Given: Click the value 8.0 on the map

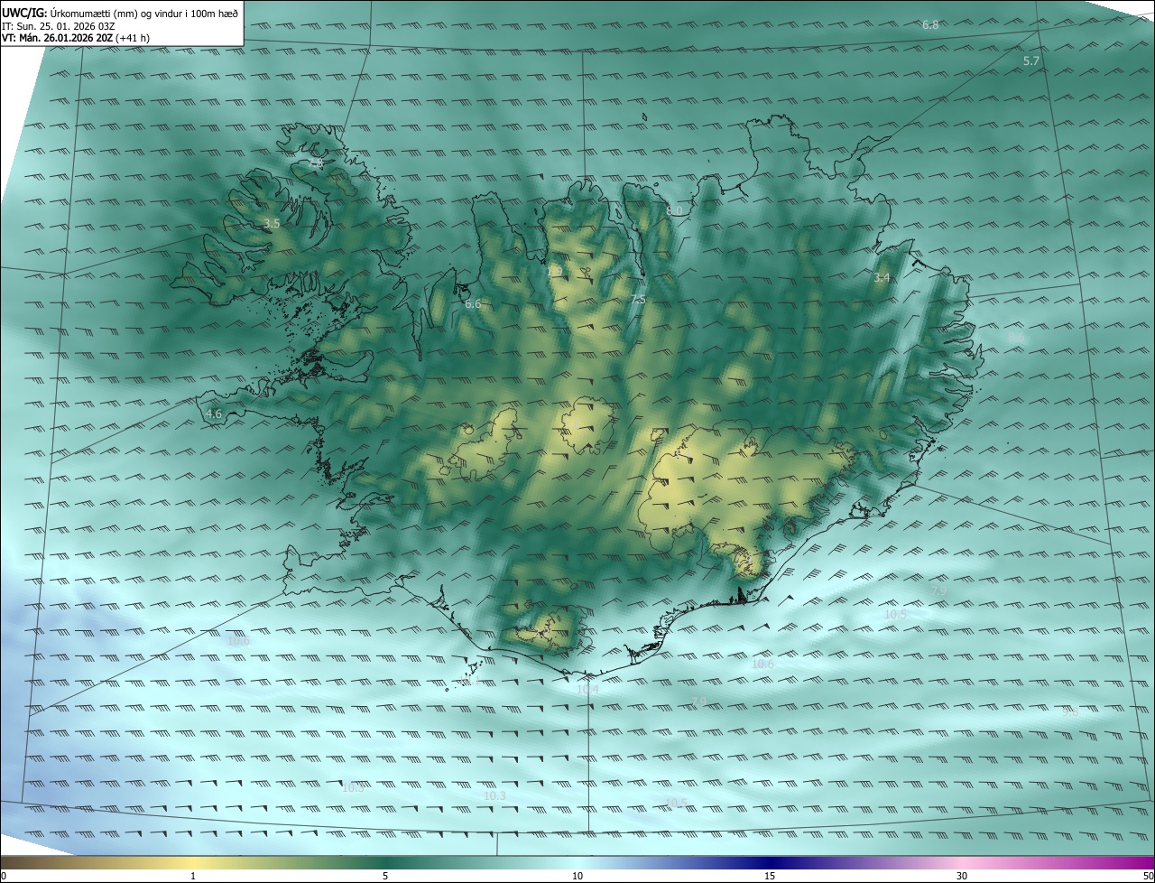Looking at the screenshot, I should tap(674, 210).
